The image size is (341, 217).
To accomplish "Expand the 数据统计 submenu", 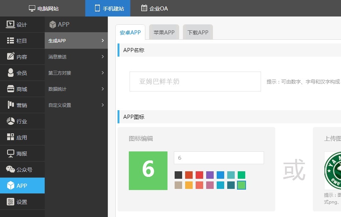I will pyautogui.click(x=76, y=89).
